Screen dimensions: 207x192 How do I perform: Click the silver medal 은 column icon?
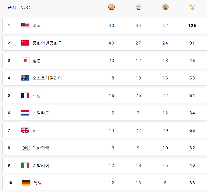click(138, 7)
